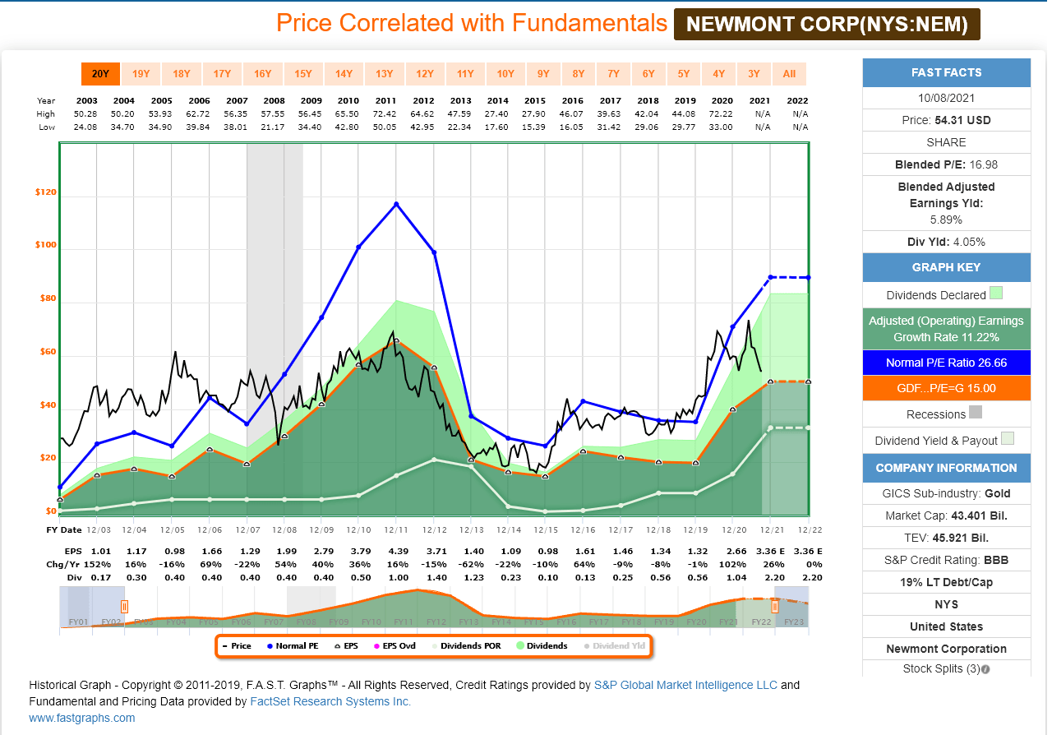Viewport: 1052px width, 735px height.
Task: Open the All timeframe view
Action: click(x=789, y=74)
